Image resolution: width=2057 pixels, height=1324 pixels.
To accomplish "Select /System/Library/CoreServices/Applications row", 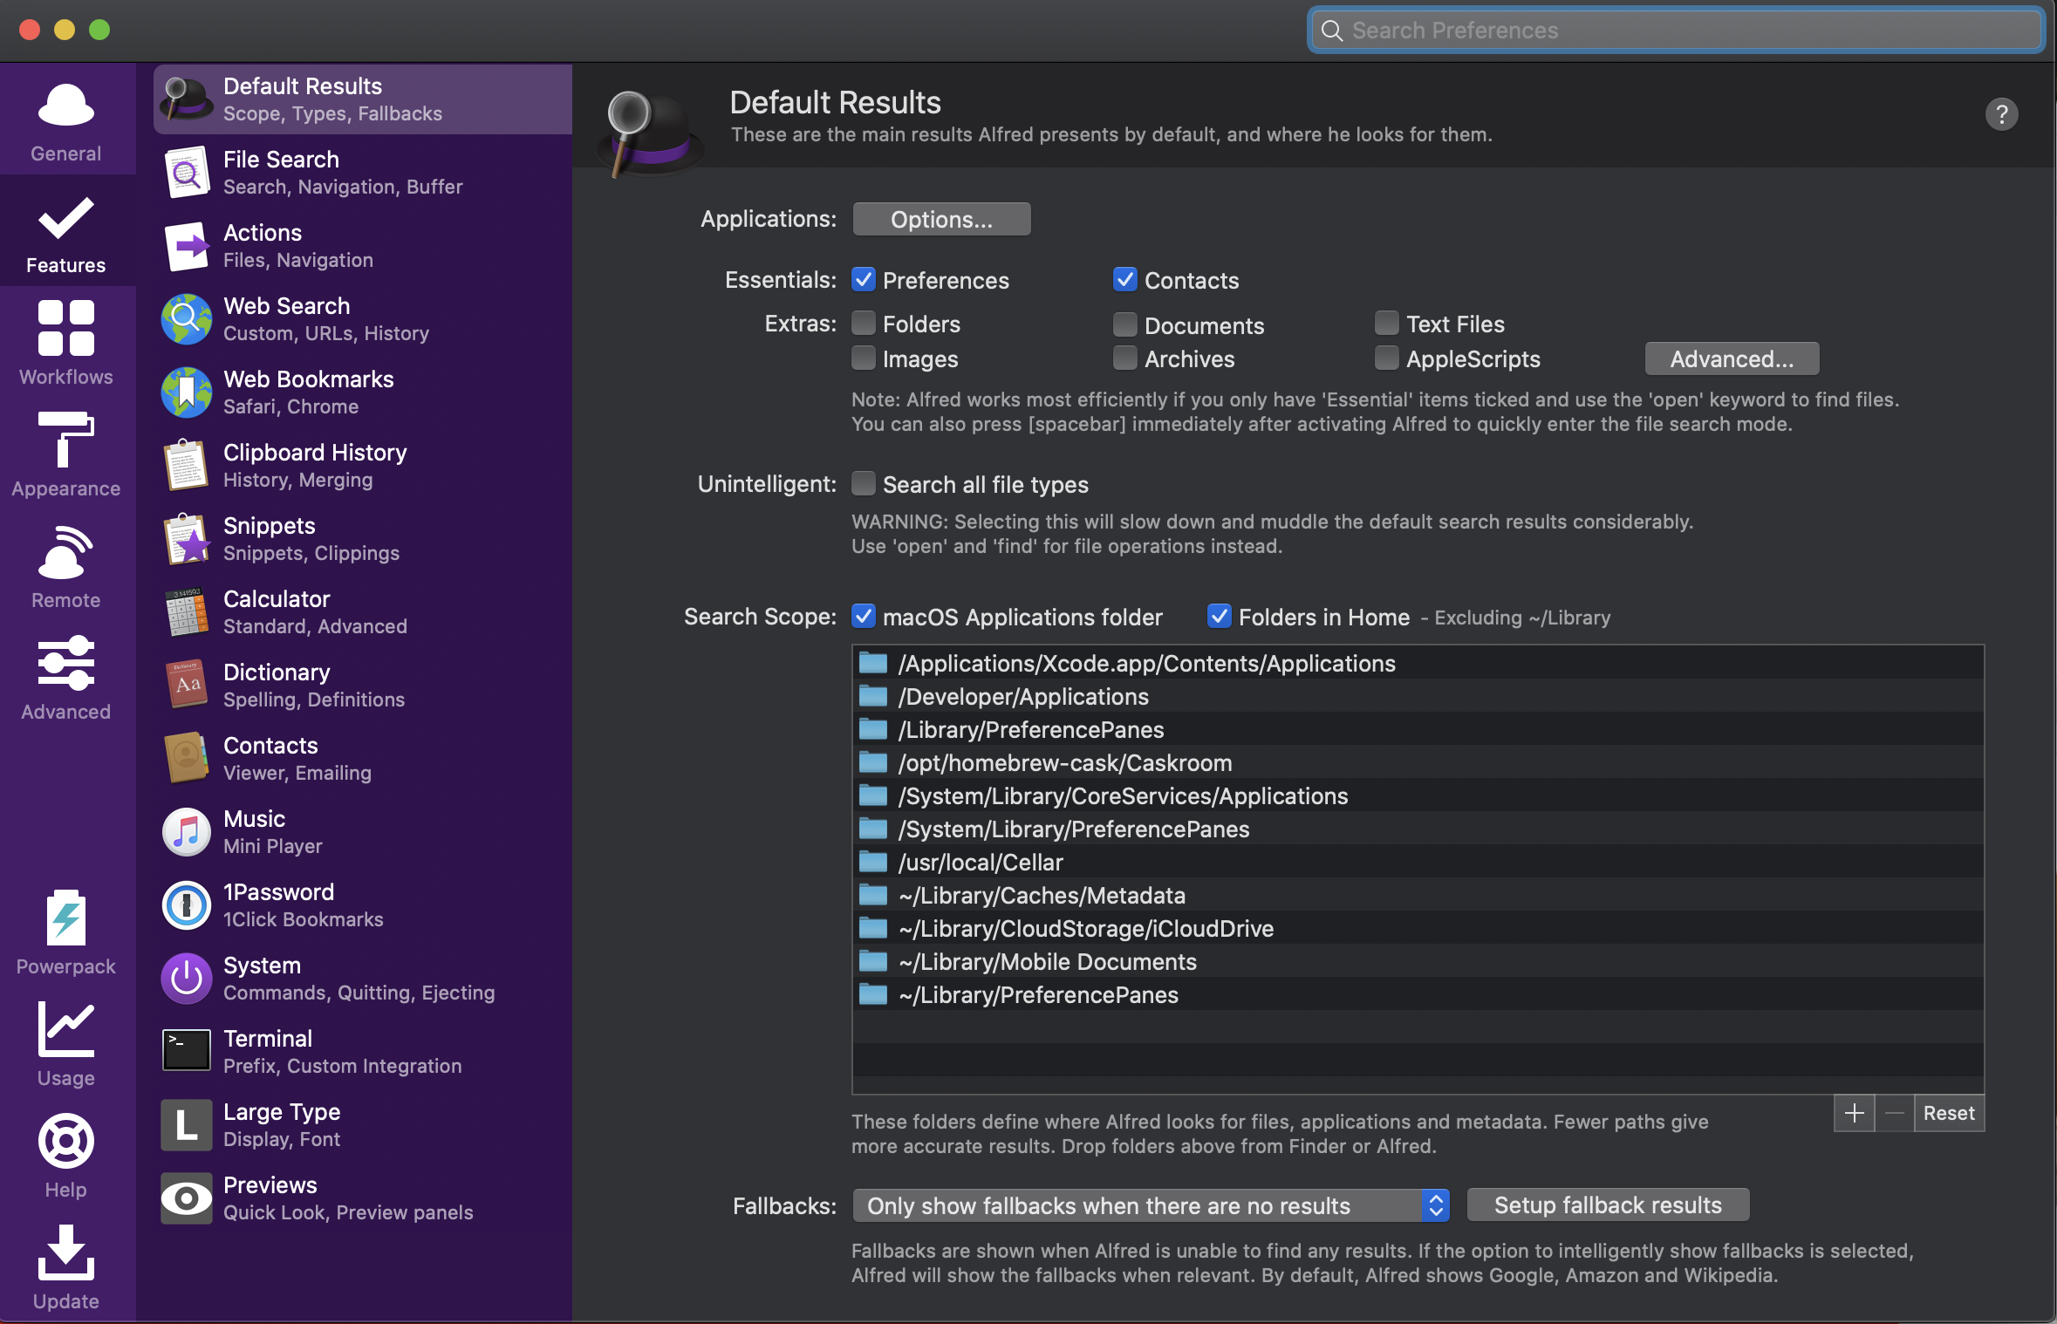I will click(1418, 795).
